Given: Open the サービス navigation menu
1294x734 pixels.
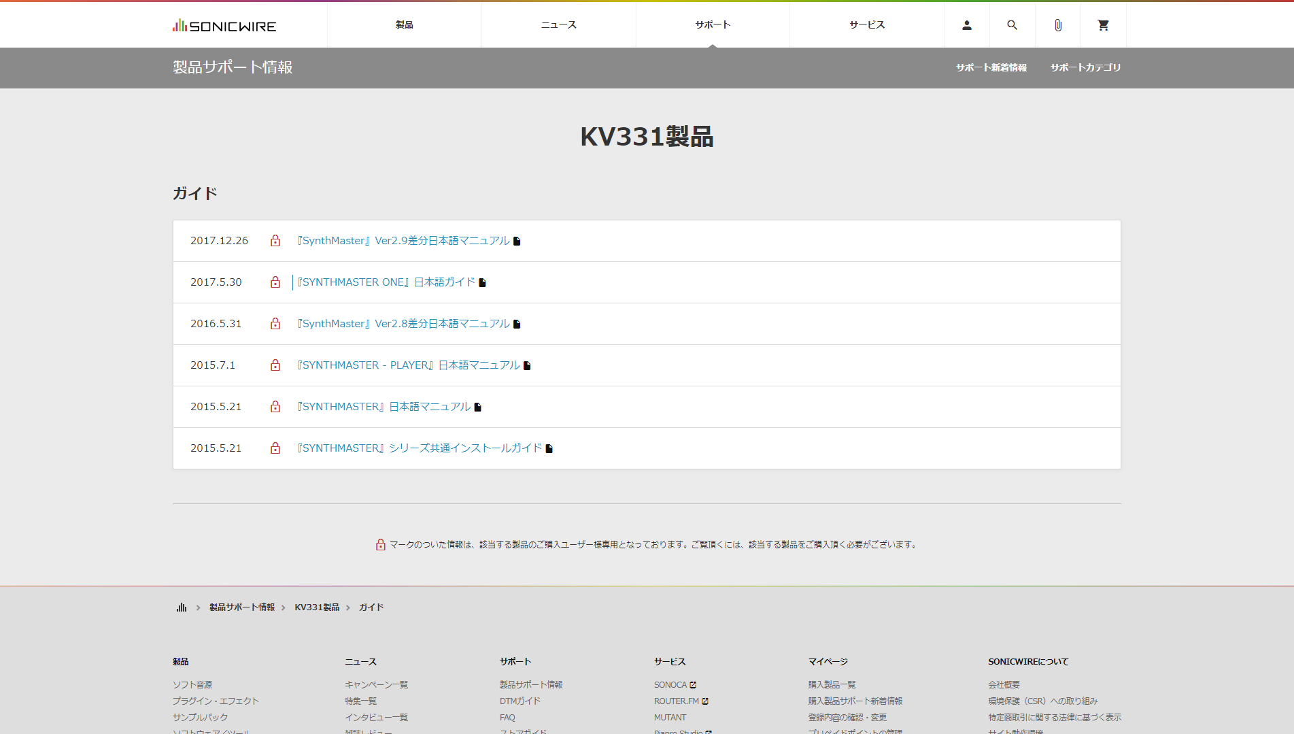Looking at the screenshot, I should click(867, 25).
